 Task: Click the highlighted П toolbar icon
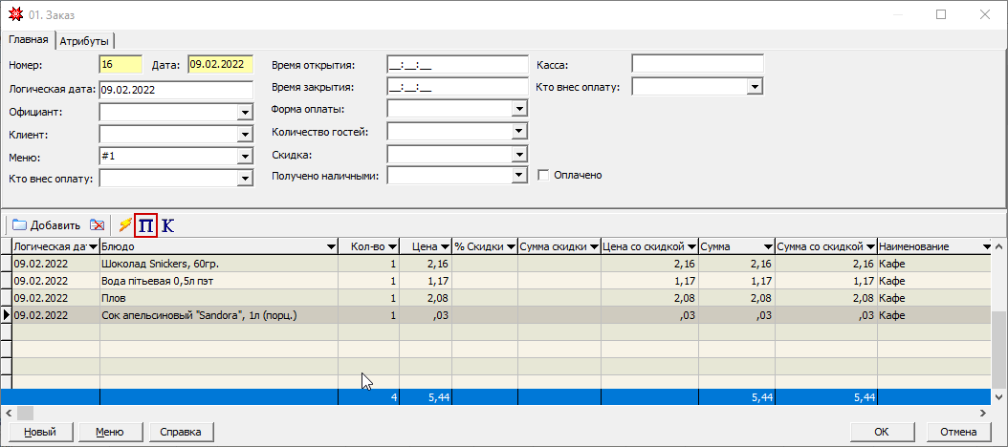pyautogui.click(x=146, y=225)
